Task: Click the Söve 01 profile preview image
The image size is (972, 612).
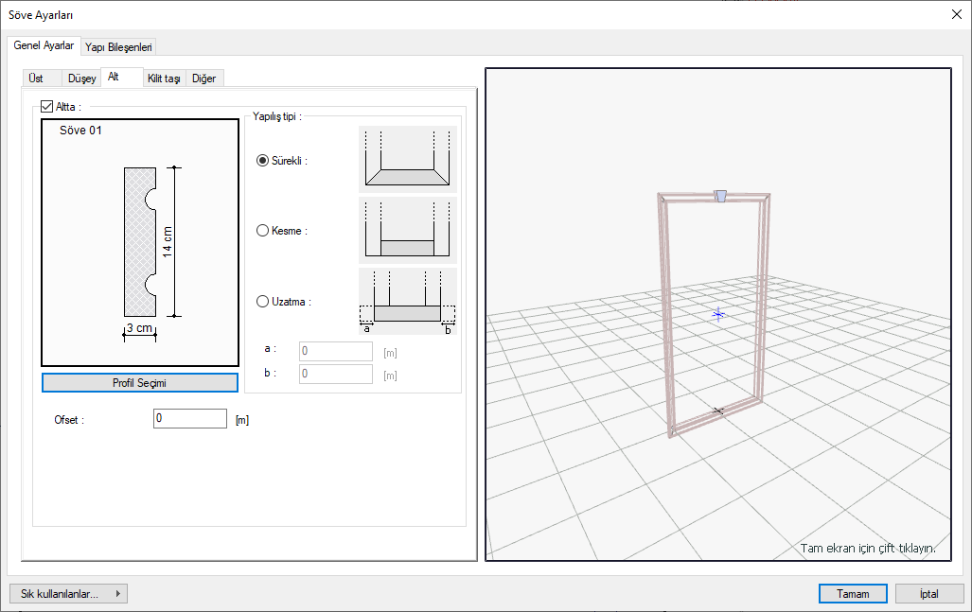Action: (x=140, y=242)
